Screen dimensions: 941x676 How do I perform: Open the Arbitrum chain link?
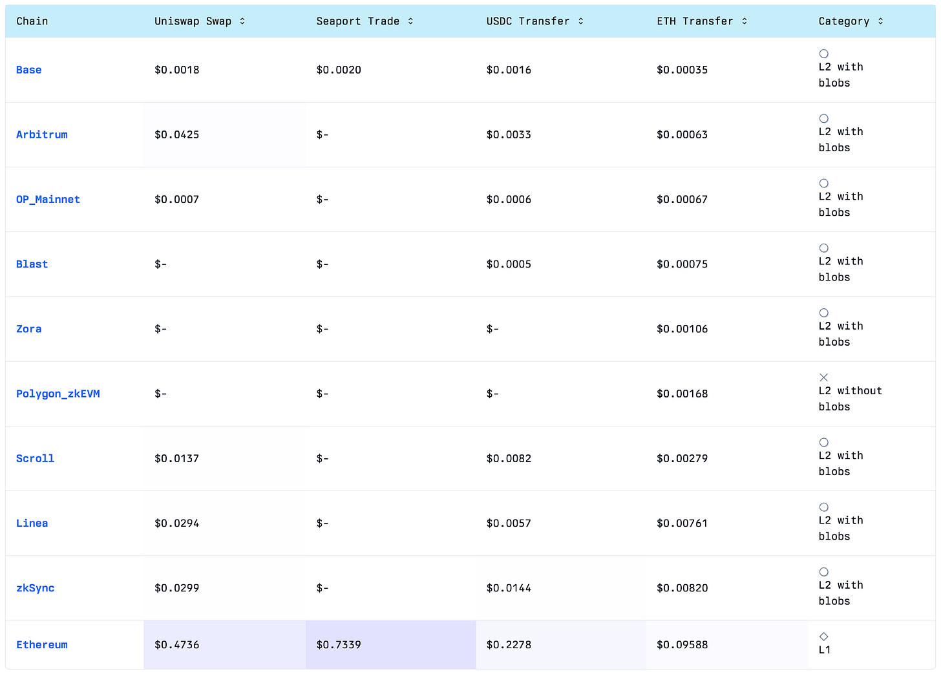click(42, 134)
